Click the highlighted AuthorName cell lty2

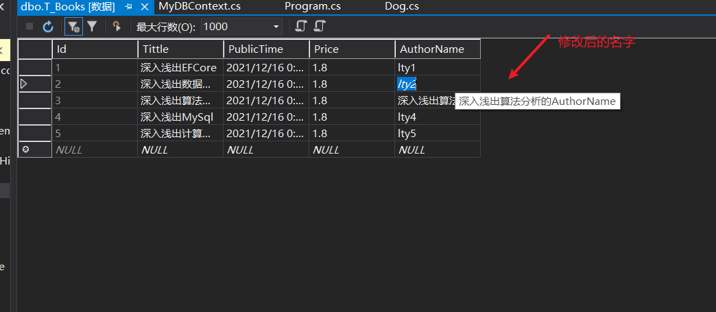click(x=438, y=84)
